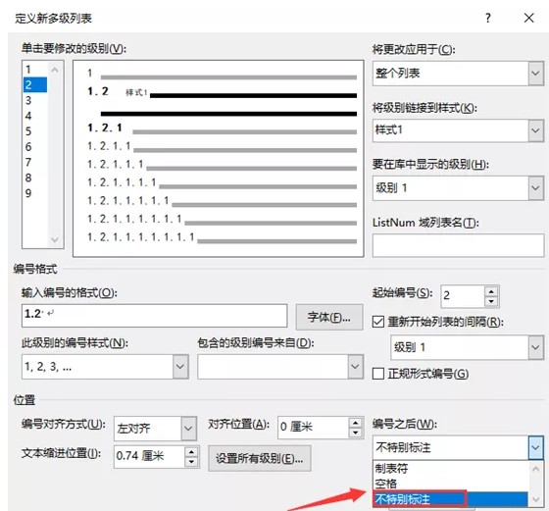Click the 字体 button
The height and width of the screenshot is (511, 549).
(x=329, y=318)
